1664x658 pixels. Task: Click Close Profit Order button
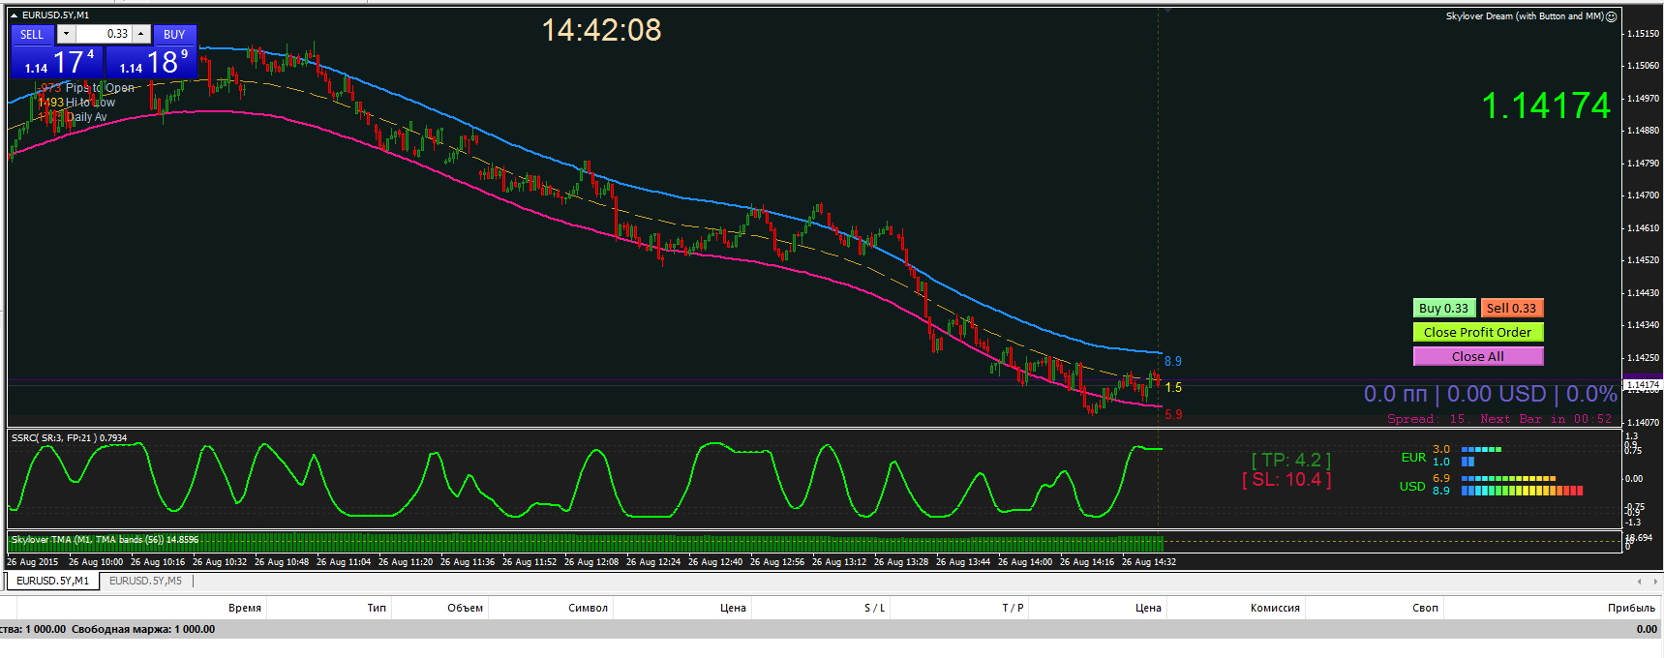1477,332
